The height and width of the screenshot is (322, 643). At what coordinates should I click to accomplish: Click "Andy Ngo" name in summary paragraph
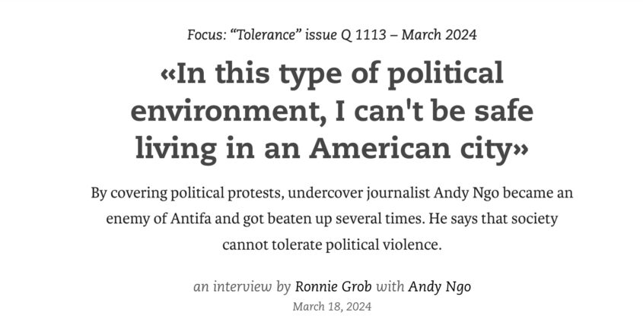tap(466, 193)
